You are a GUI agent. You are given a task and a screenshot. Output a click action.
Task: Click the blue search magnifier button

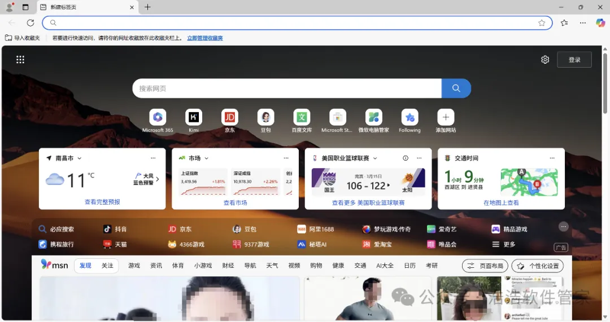tap(456, 89)
